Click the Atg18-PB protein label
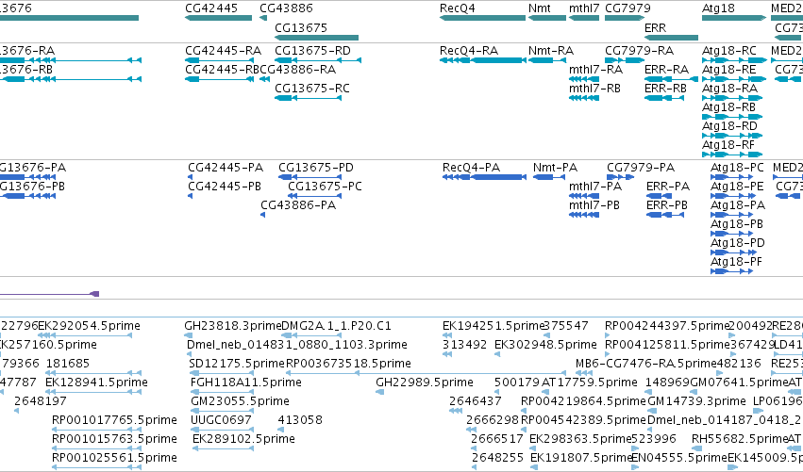Viewport: 803px width, 472px height. (736, 224)
